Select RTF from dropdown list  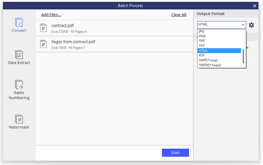tap(202, 56)
